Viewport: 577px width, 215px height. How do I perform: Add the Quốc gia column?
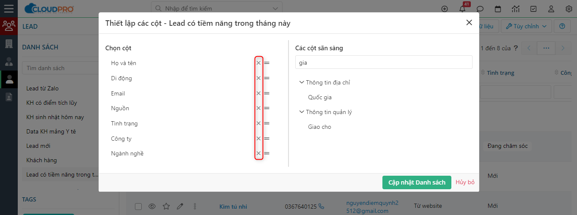(x=320, y=97)
